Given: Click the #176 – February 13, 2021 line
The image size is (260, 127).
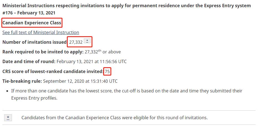Looking at the screenshot, I should pos(29,13).
